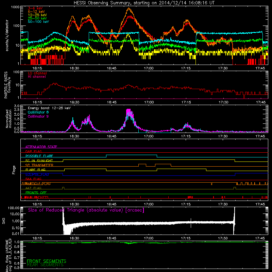Click the 'FLARE FLAG' label

point(35,170)
